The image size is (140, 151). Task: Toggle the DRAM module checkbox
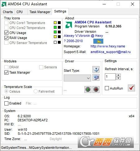coord(6,67)
